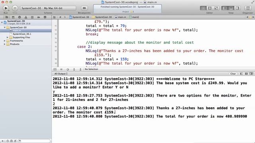Switch to Version editor
The width and height of the screenshot is (255, 143).
pyautogui.click(x=216, y=8)
